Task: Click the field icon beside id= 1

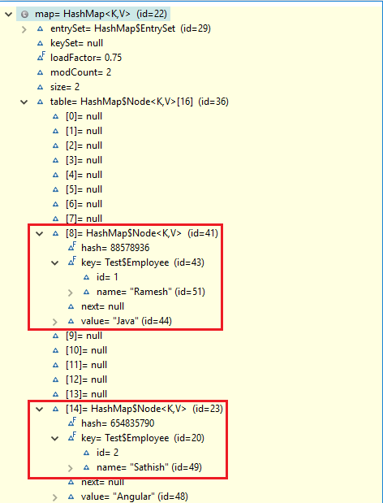Action: (x=87, y=277)
